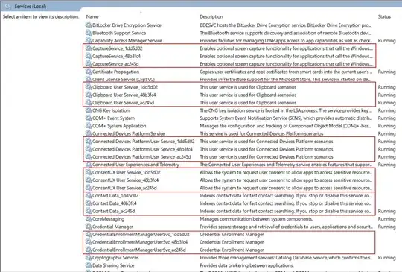402x272 pixels.
Task: Select the ConsentUX User Service_ac245d name
Action: coord(124,188)
